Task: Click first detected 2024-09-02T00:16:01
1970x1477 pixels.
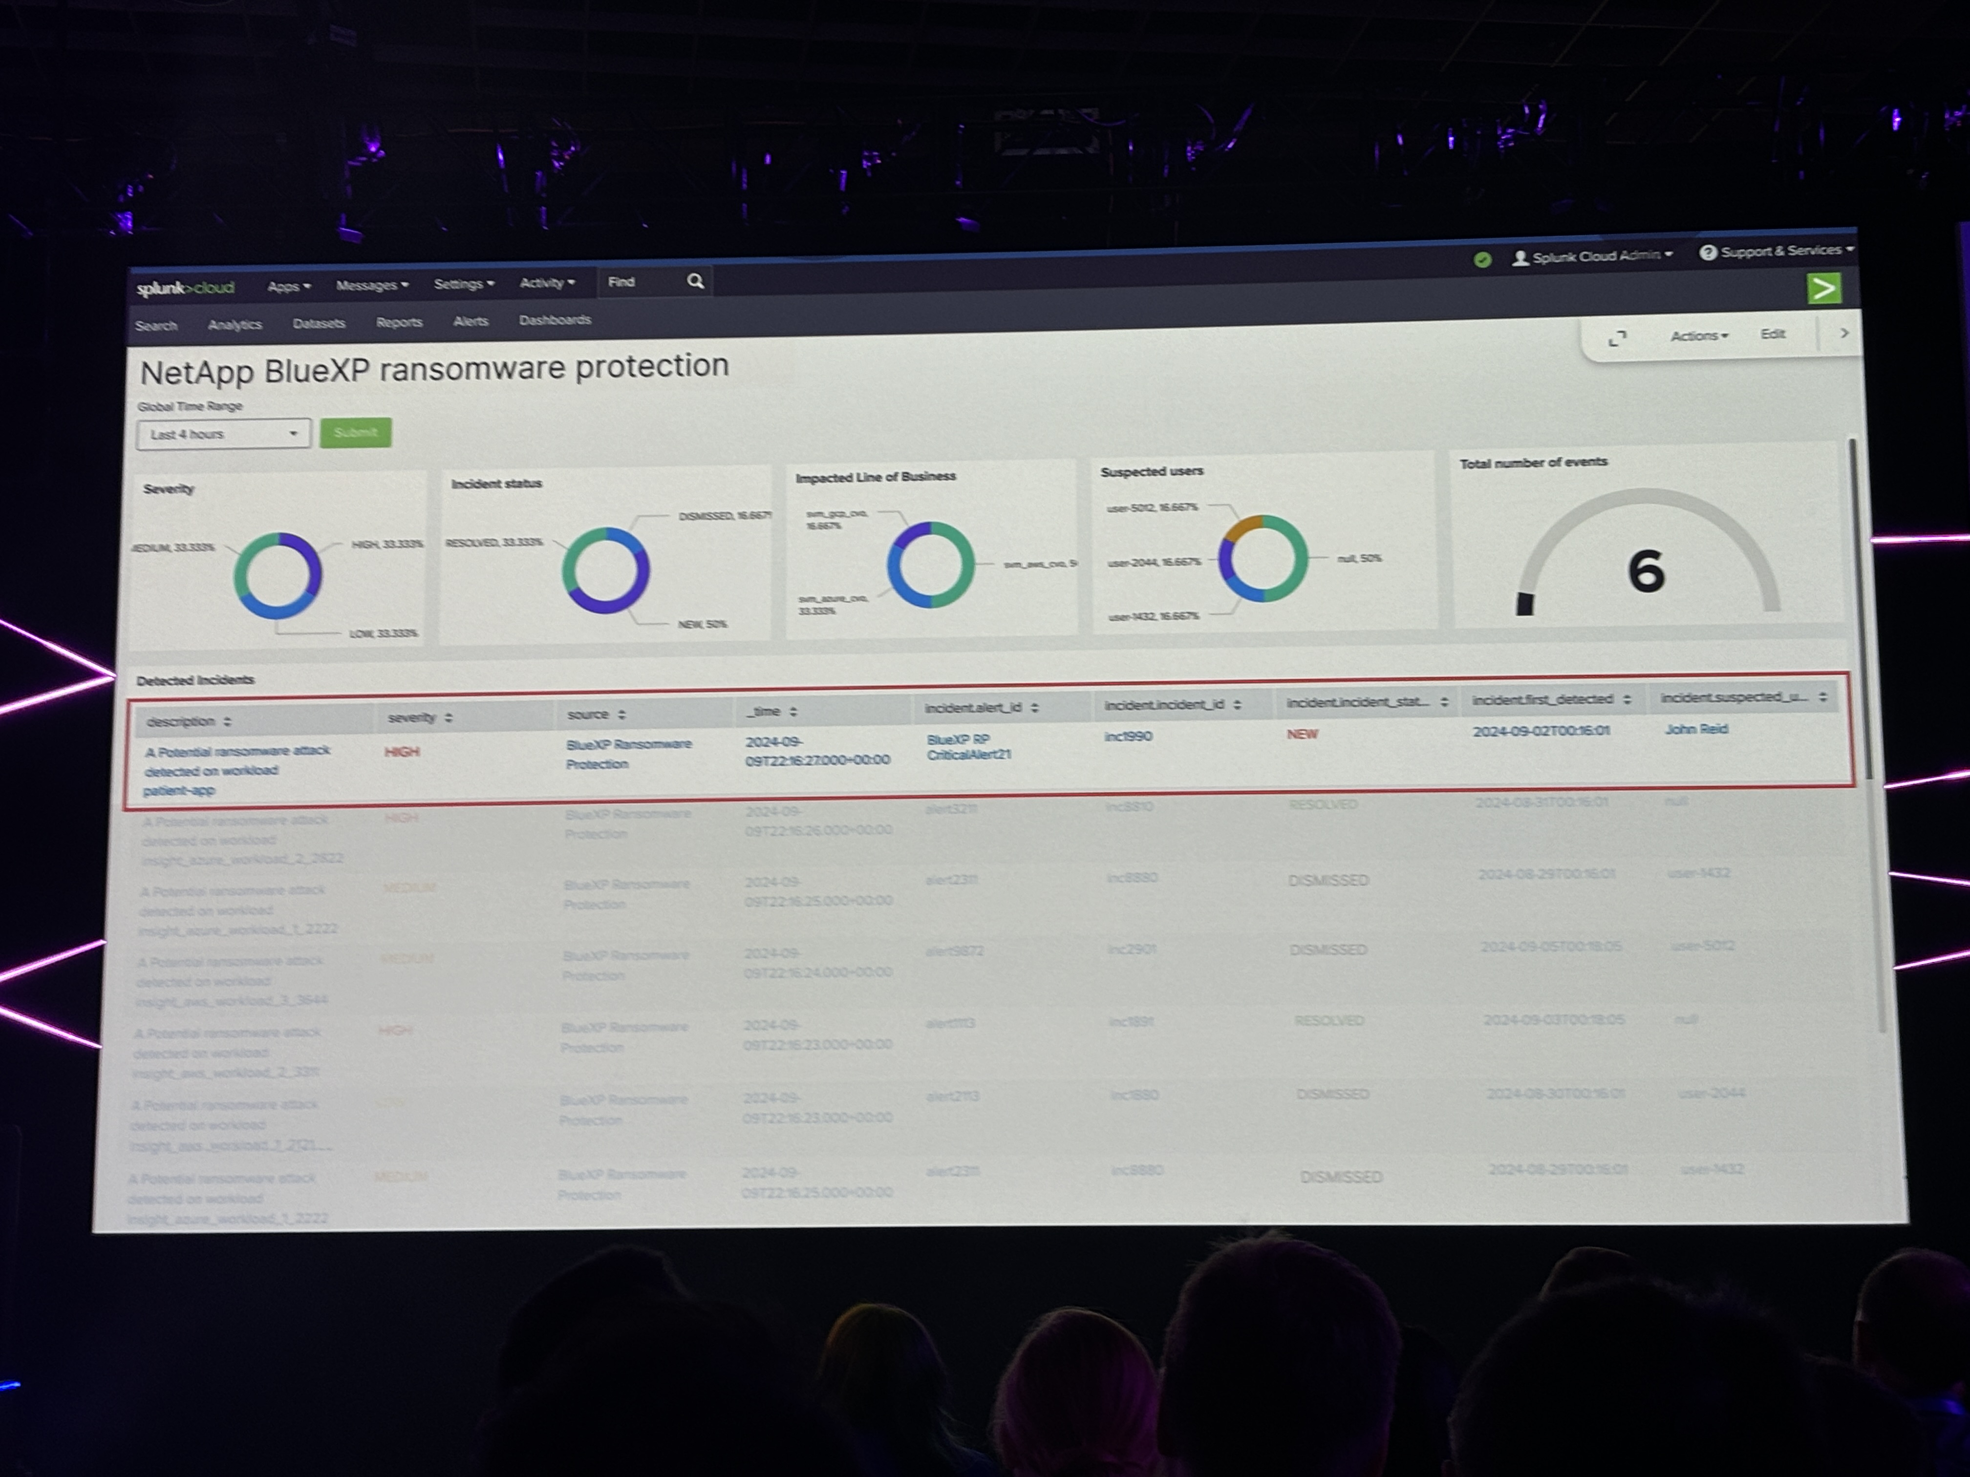Action: [x=1541, y=731]
